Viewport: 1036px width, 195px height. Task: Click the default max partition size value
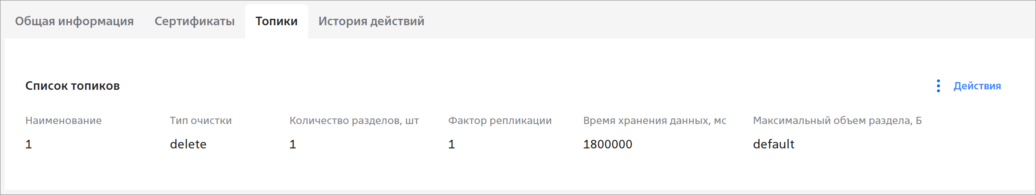click(x=773, y=144)
